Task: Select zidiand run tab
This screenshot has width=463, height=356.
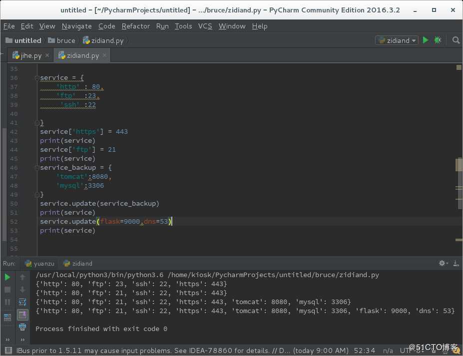Action: [77, 263]
